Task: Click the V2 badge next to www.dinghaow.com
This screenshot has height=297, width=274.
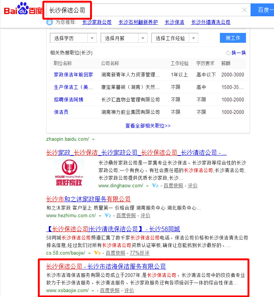Action: click(x=155, y=186)
